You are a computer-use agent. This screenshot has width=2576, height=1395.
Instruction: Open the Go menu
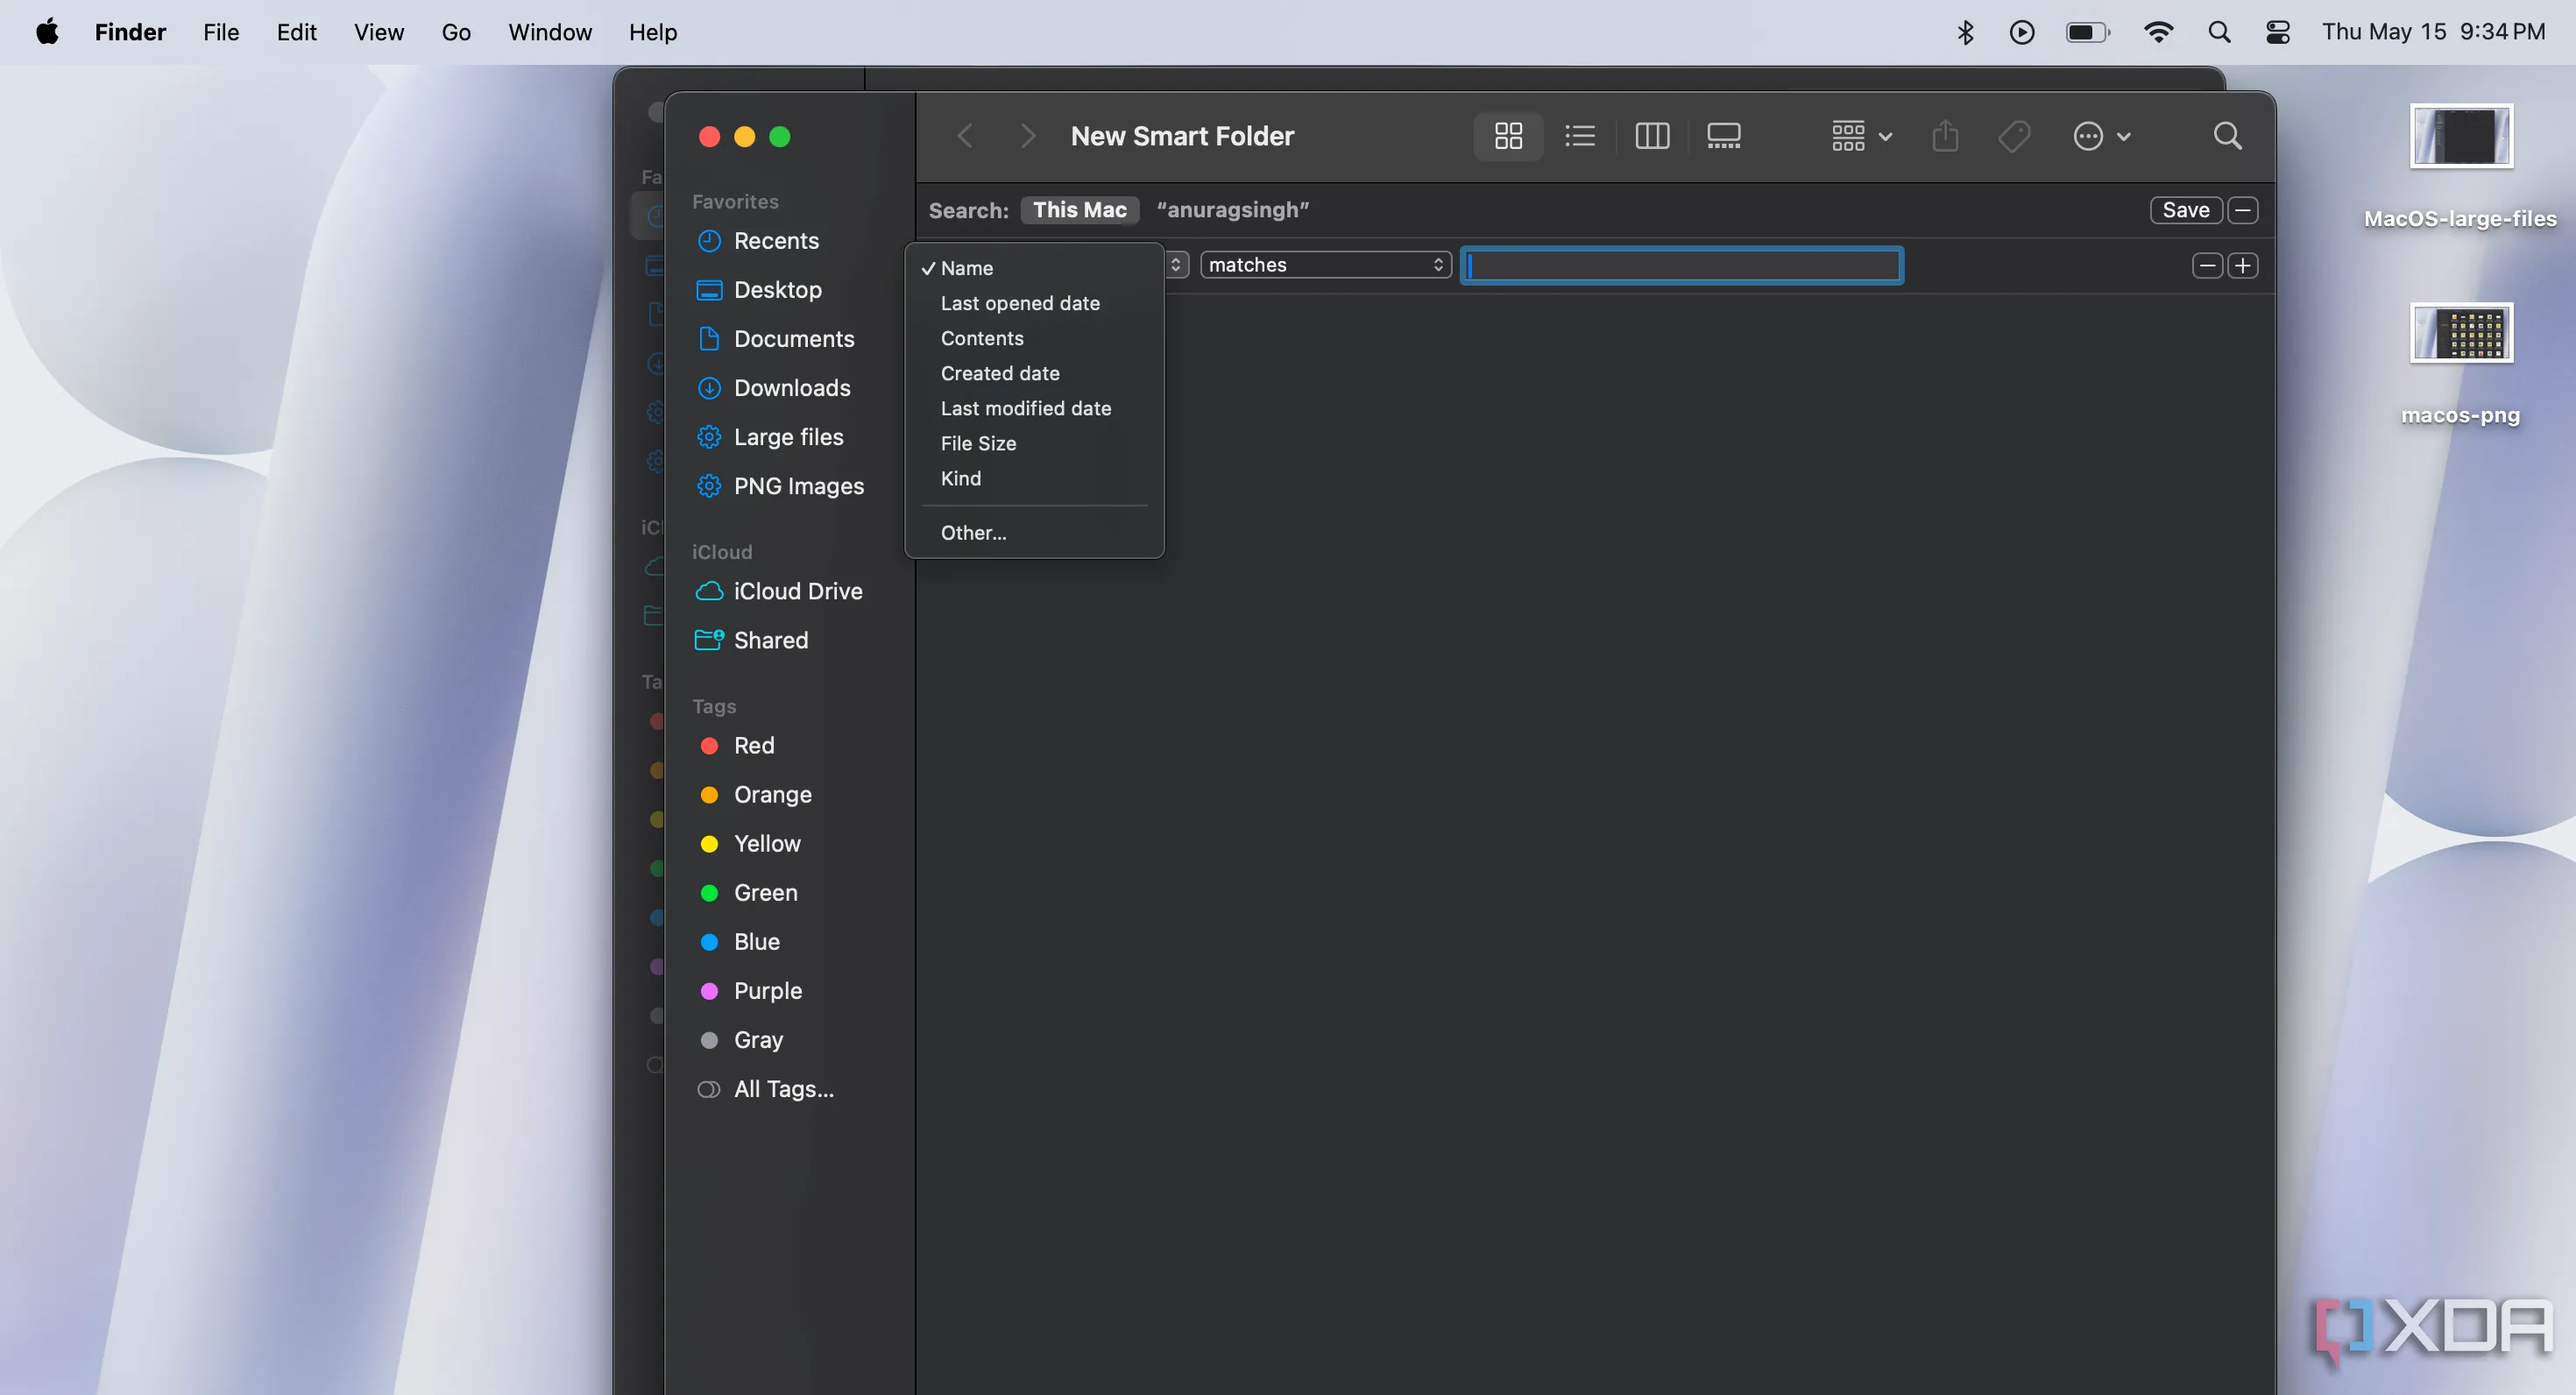pos(456,32)
